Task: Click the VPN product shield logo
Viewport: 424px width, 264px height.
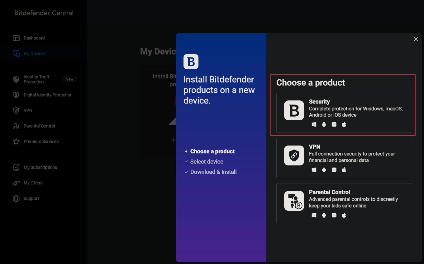Action: [x=294, y=155]
